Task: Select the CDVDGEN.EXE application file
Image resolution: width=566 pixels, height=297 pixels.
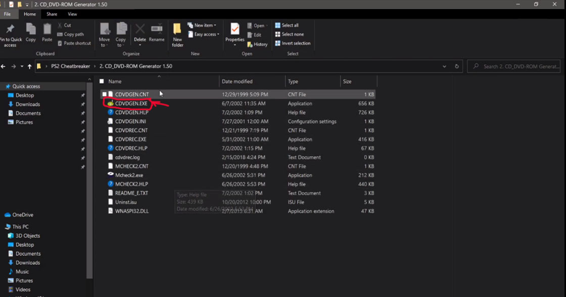Action: click(x=131, y=104)
